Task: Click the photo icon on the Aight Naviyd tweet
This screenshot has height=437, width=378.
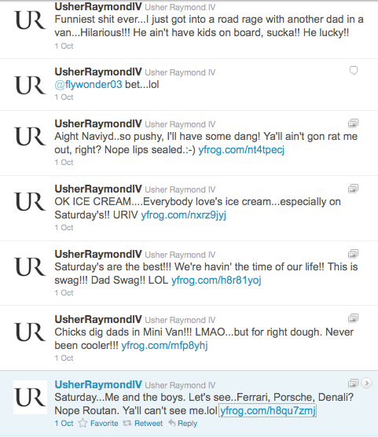Action: pos(353,123)
